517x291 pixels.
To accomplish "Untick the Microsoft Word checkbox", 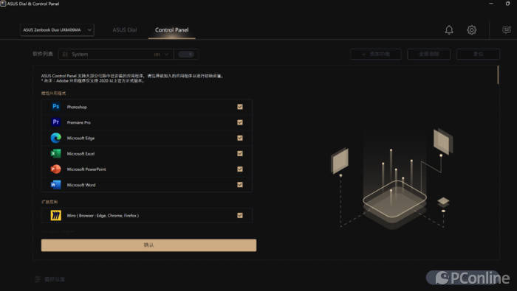I will click(x=240, y=185).
